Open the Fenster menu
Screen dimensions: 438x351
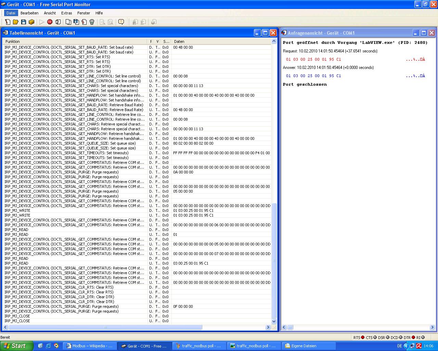point(84,13)
